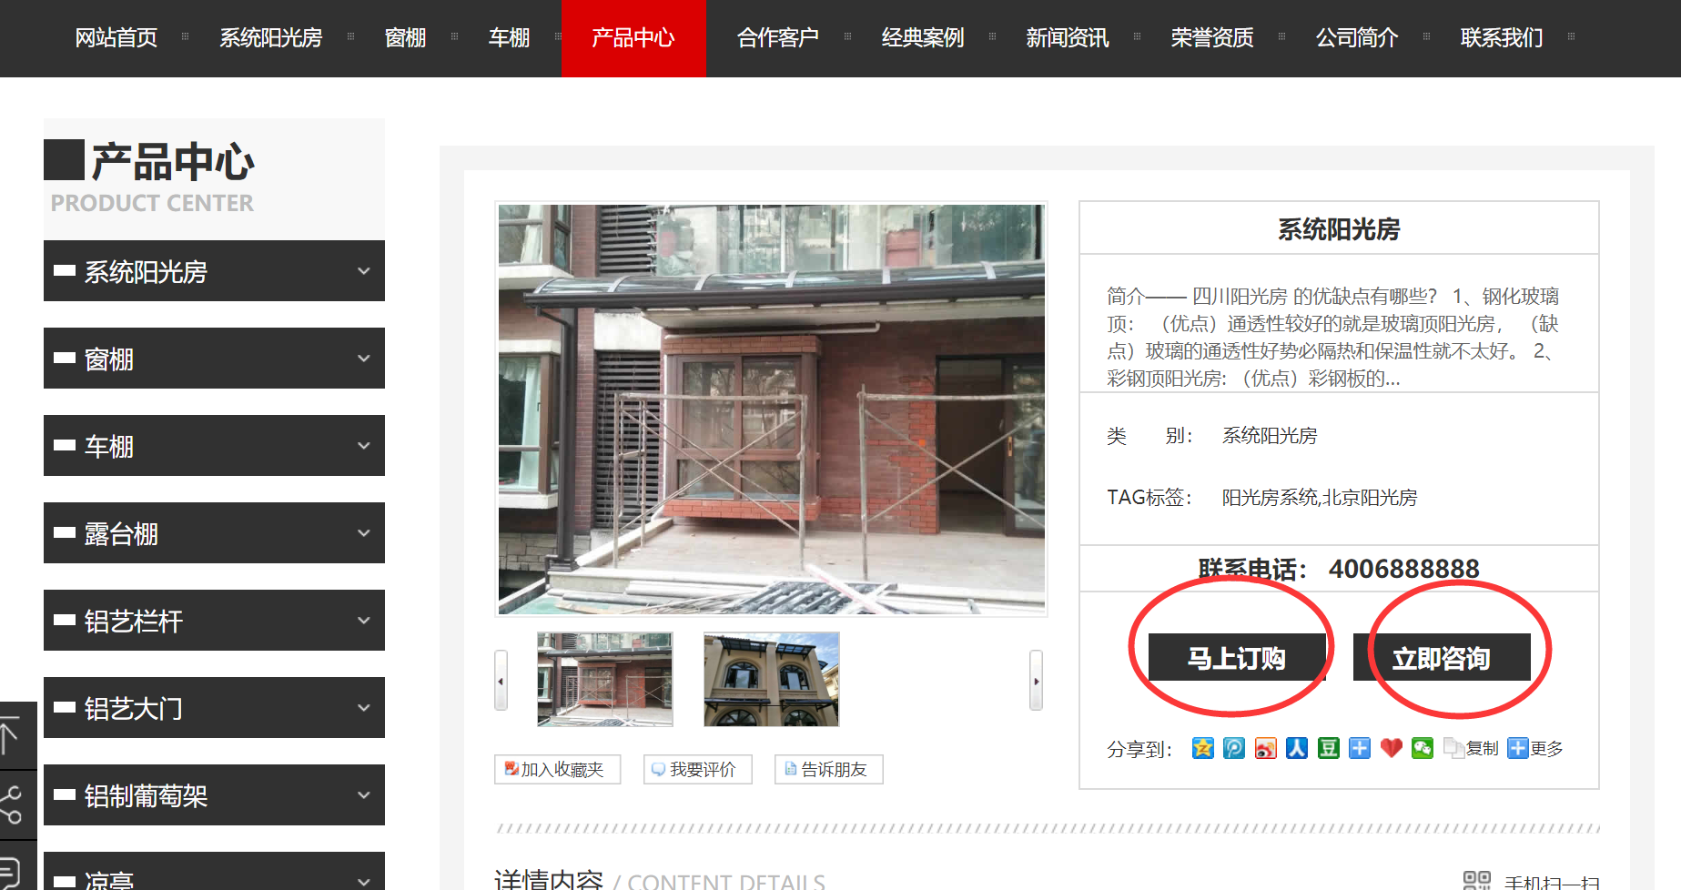This screenshot has height=890, width=1681.
Task: Share to Renren icon
Action: (x=1297, y=748)
